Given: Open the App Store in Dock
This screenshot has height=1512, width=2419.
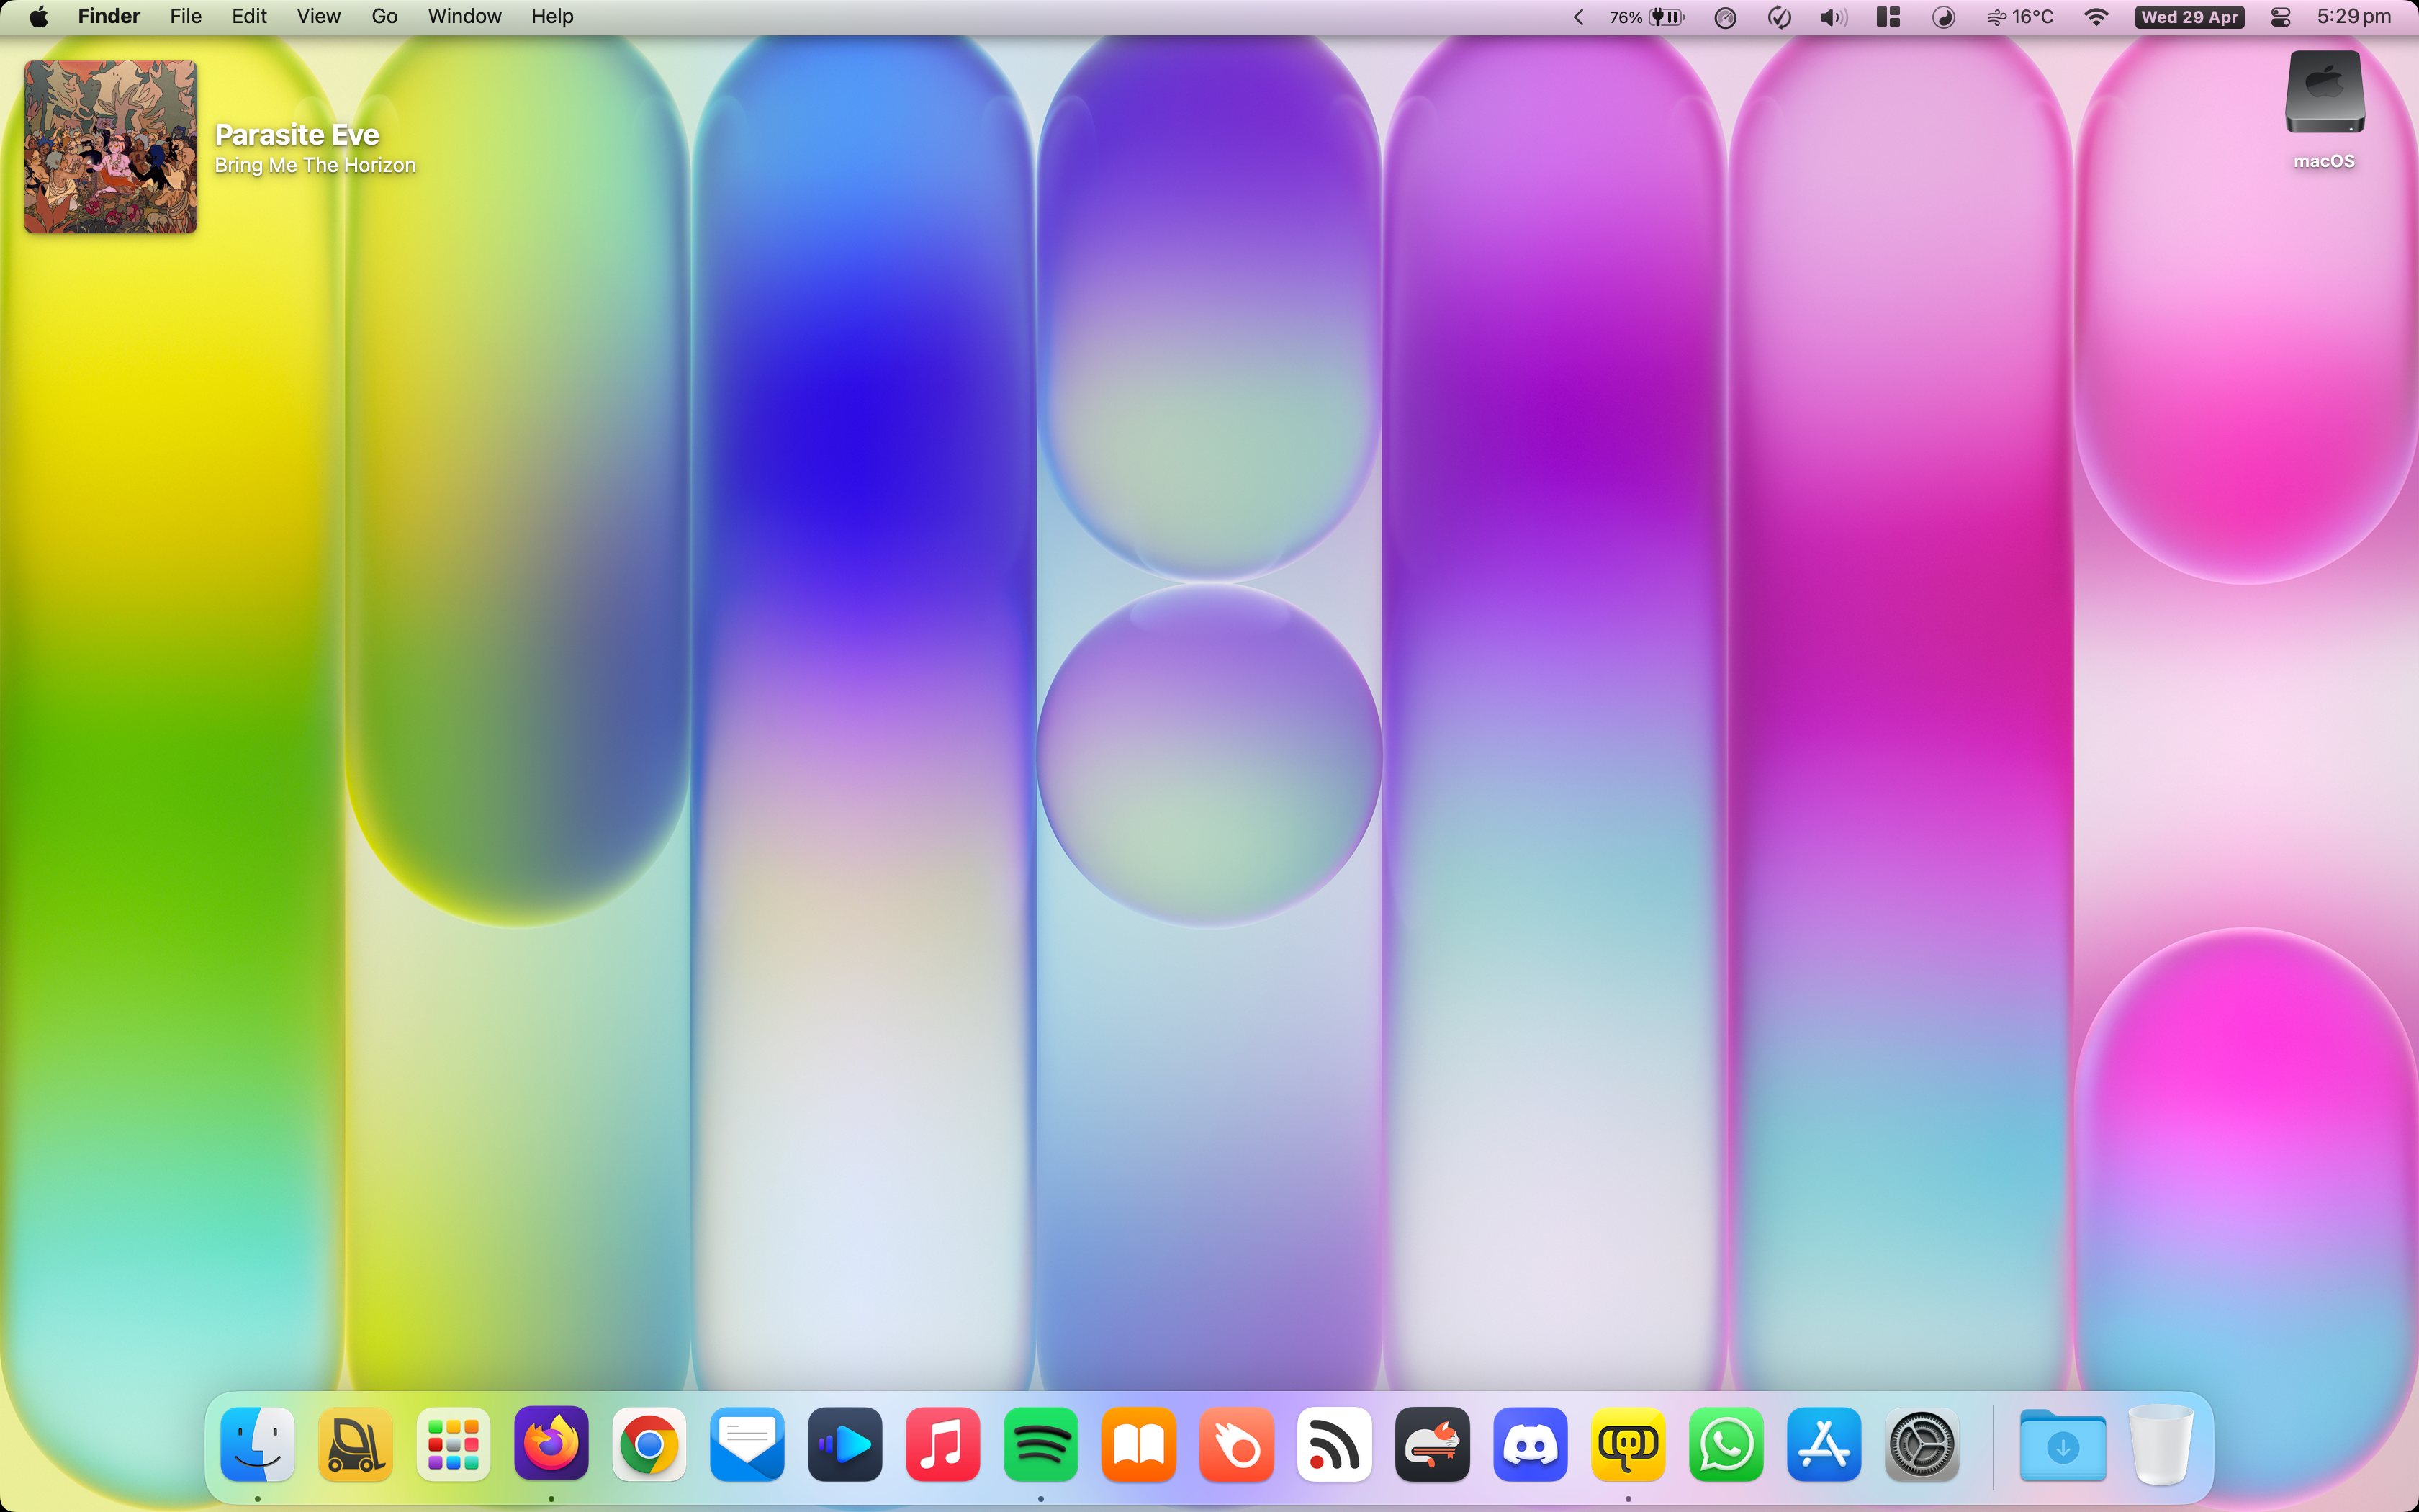Looking at the screenshot, I should click(x=1824, y=1445).
